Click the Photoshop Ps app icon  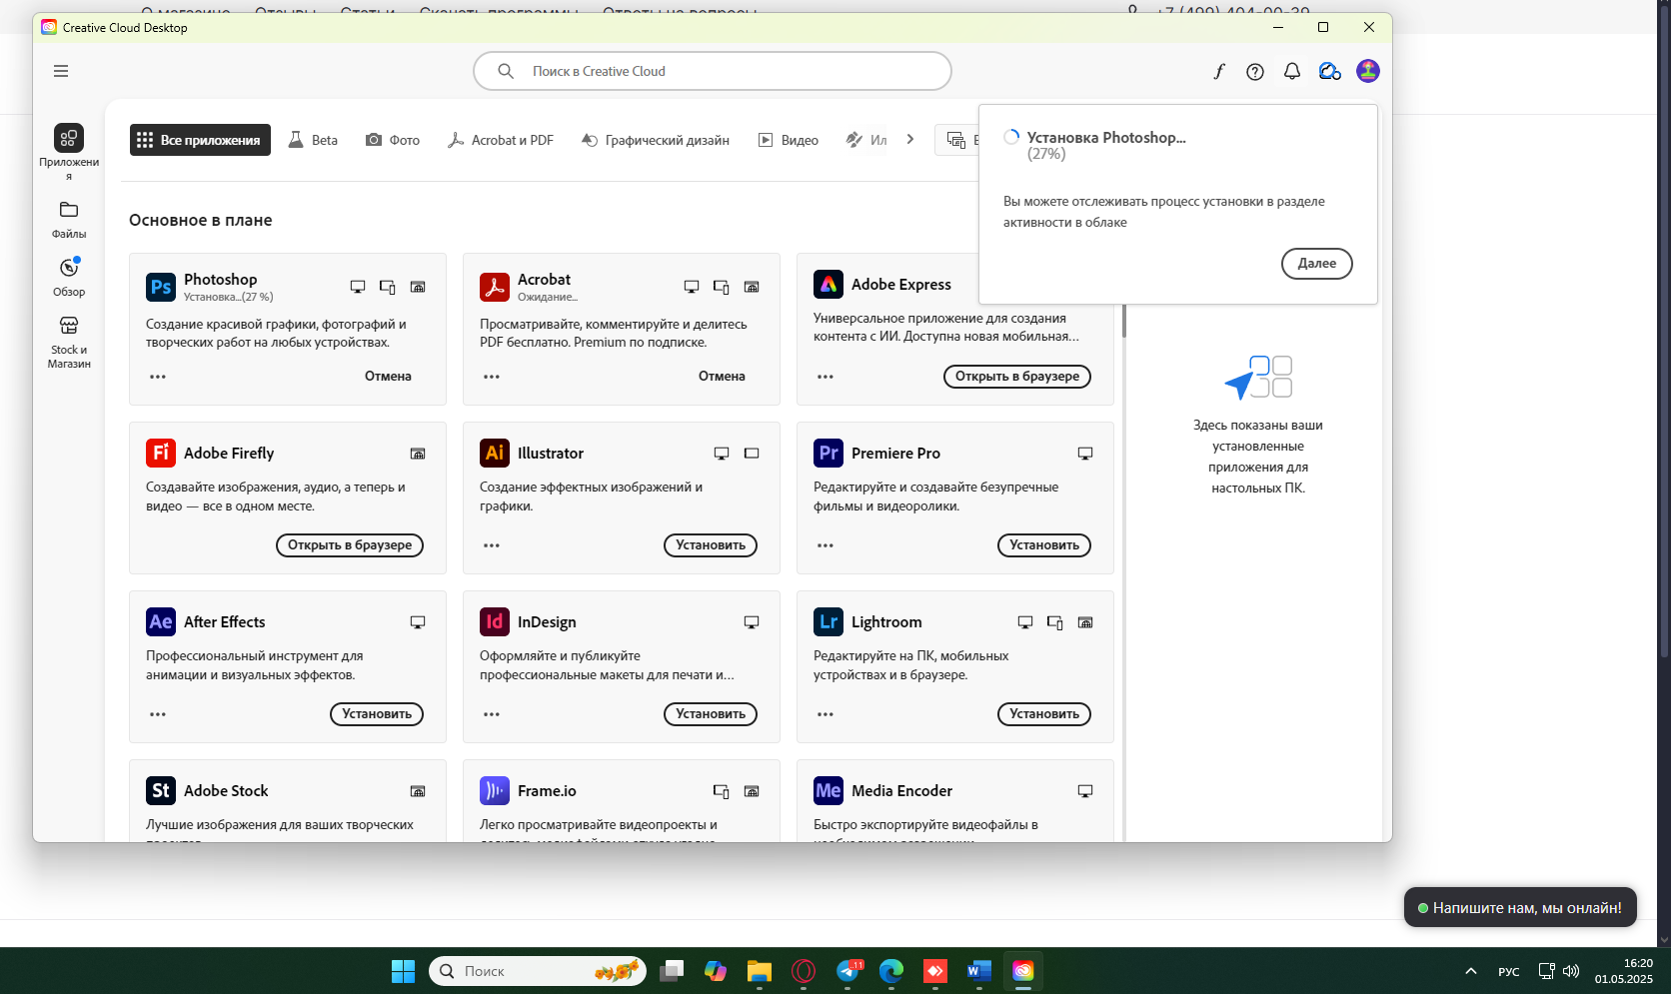pyautogui.click(x=161, y=287)
